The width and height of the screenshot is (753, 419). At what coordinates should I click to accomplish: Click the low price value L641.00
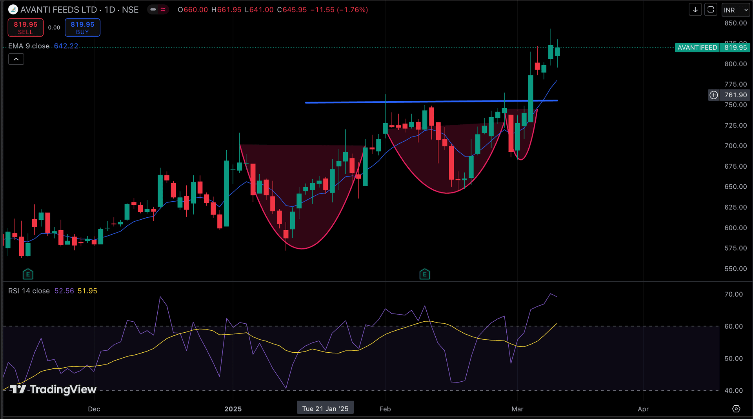(259, 10)
